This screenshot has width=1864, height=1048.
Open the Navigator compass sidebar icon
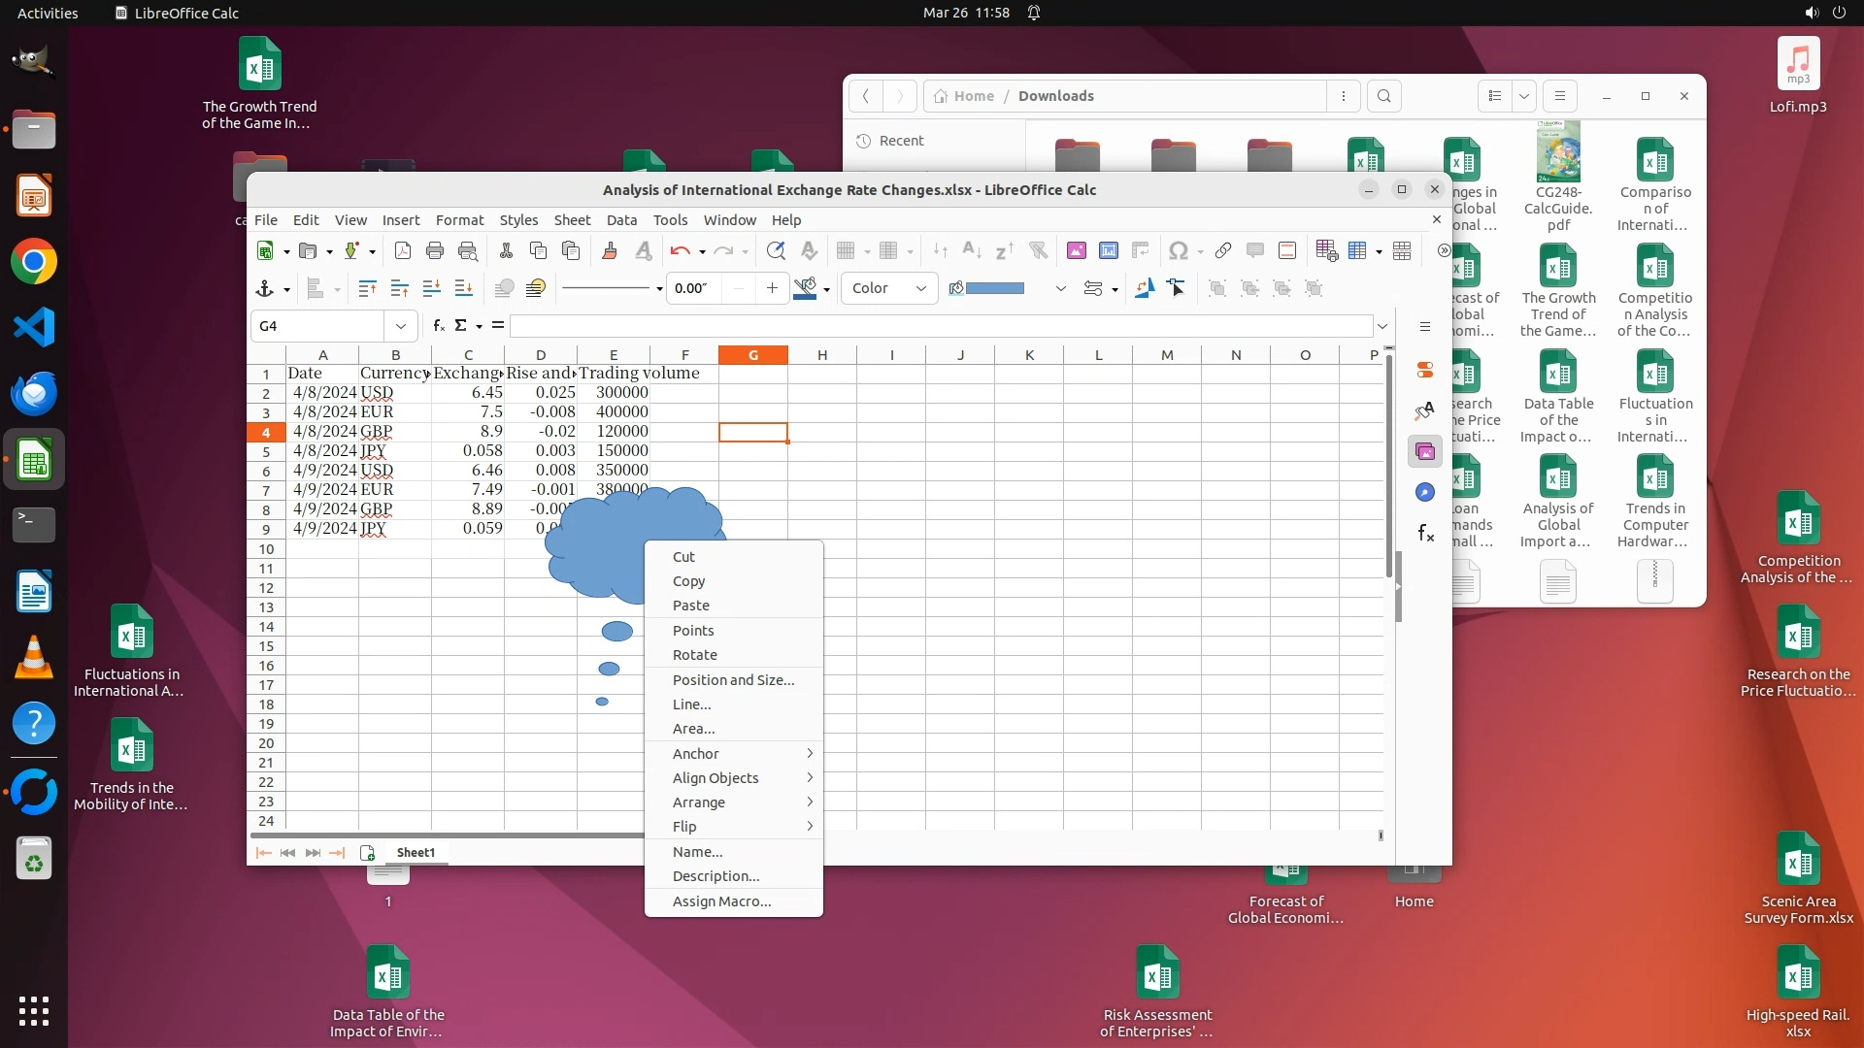coord(1424,492)
